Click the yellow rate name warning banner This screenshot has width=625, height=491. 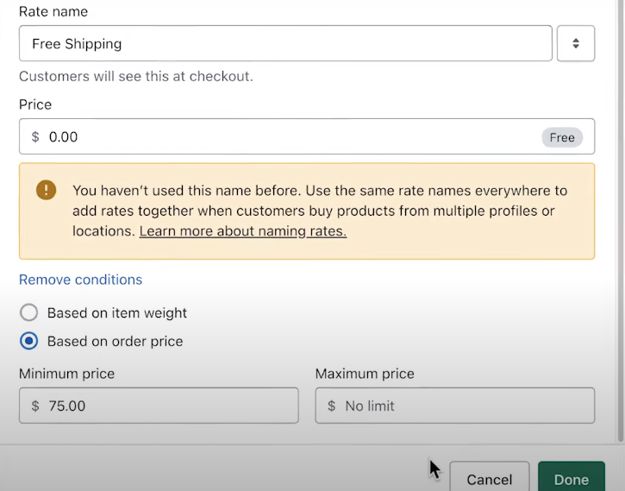307,211
